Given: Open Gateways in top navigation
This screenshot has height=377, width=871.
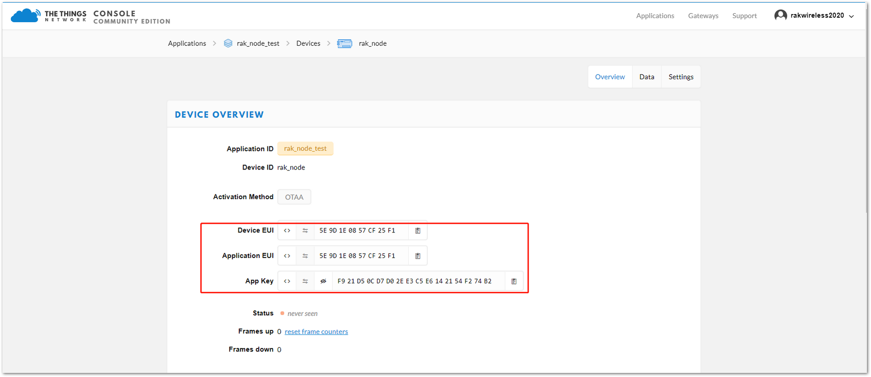Looking at the screenshot, I should coord(703,16).
